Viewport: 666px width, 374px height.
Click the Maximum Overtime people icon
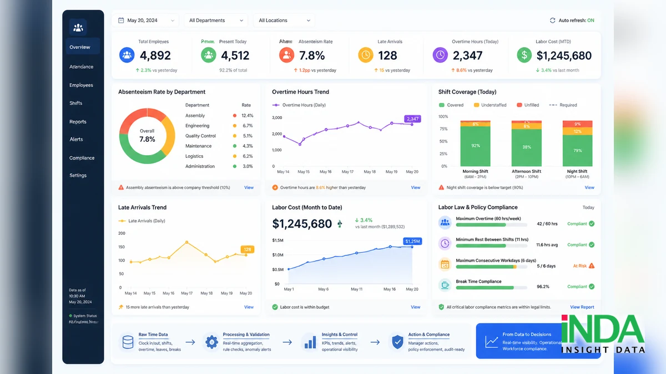coord(445,223)
